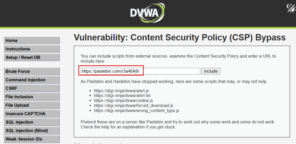
Task: Open the Insecure CAPTCHA page
Action: pos(32,114)
